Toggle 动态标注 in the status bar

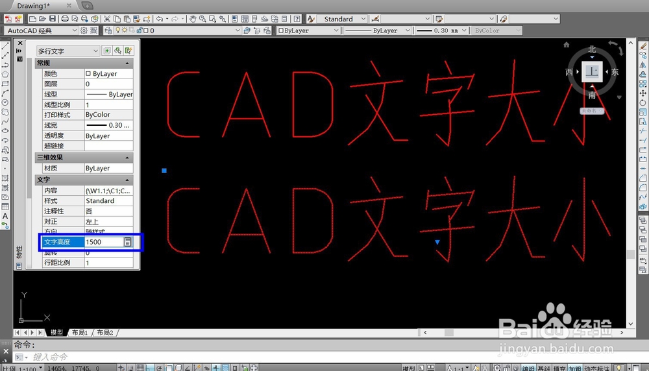point(596,368)
